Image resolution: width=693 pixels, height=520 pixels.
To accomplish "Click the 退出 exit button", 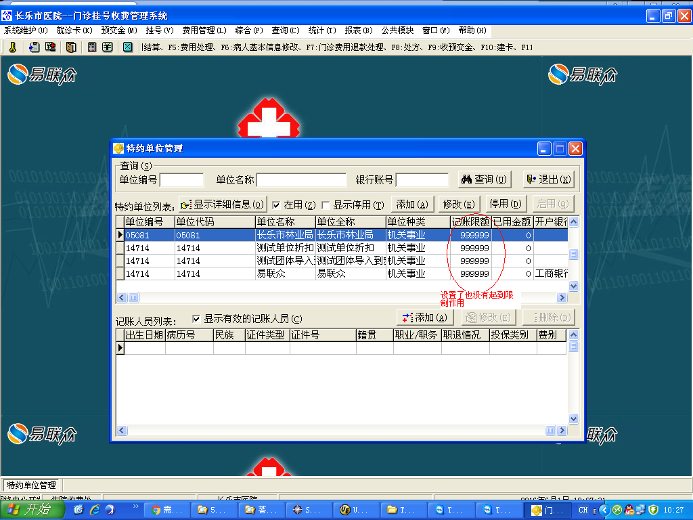I will [x=549, y=179].
